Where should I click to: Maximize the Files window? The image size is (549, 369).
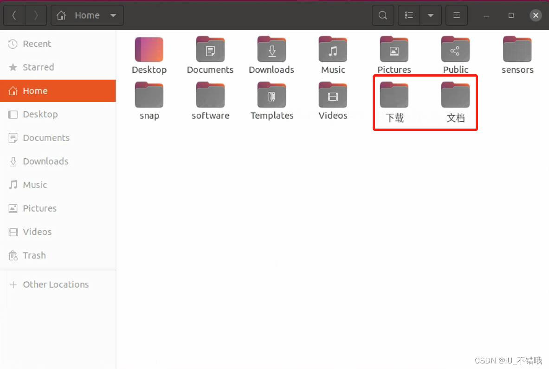pos(511,15)
